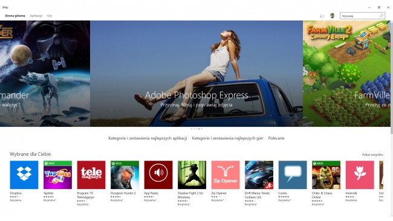Open the Comix app icon
The image size is (393, 221).
293,175
